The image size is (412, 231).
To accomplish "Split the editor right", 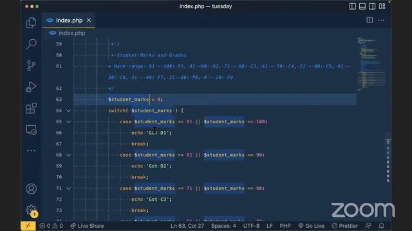I will [370, 20].
